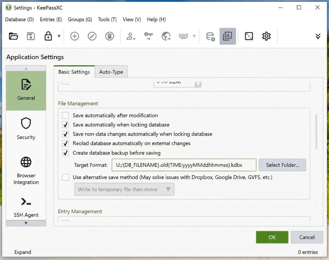Expand the lock database dropdown arrow
The width and height of the screenshot is (329, 260).
59,36
